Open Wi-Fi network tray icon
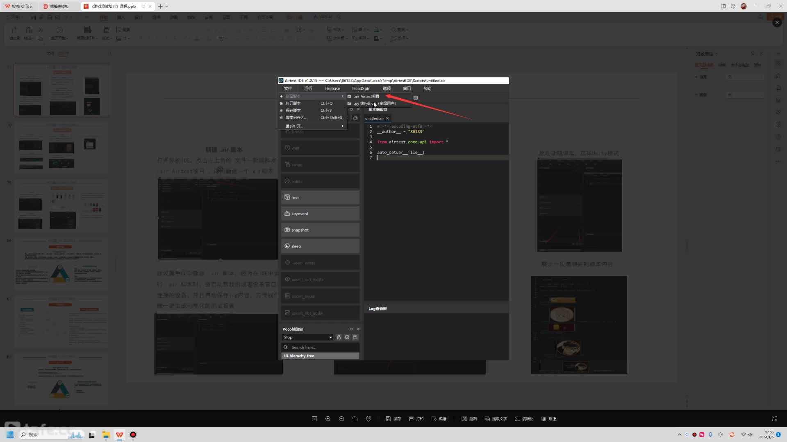This screenshot has width=787, height=442. (x=743, y=435)
